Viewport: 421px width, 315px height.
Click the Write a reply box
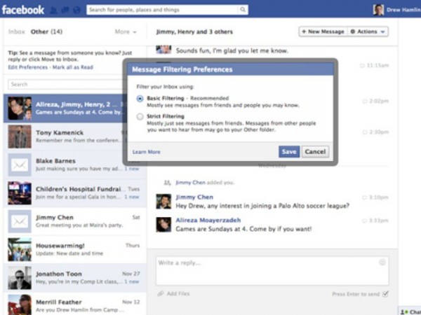click(272, 270)
